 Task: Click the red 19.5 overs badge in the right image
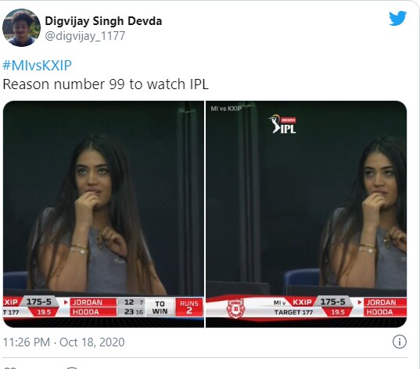point(338,312)
